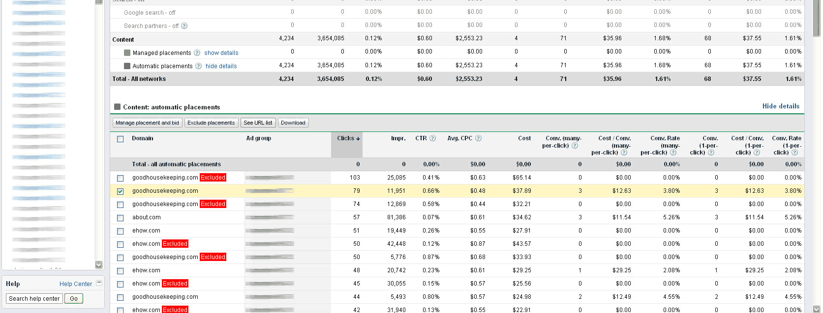Check goodhousekeeping.com row with 44 clicks

pos(120,297)
